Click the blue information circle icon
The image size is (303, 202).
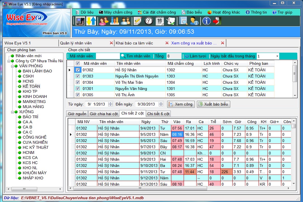206,21
